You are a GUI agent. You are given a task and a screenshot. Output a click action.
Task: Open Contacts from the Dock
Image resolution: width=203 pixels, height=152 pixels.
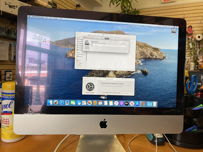pos(95,103)
